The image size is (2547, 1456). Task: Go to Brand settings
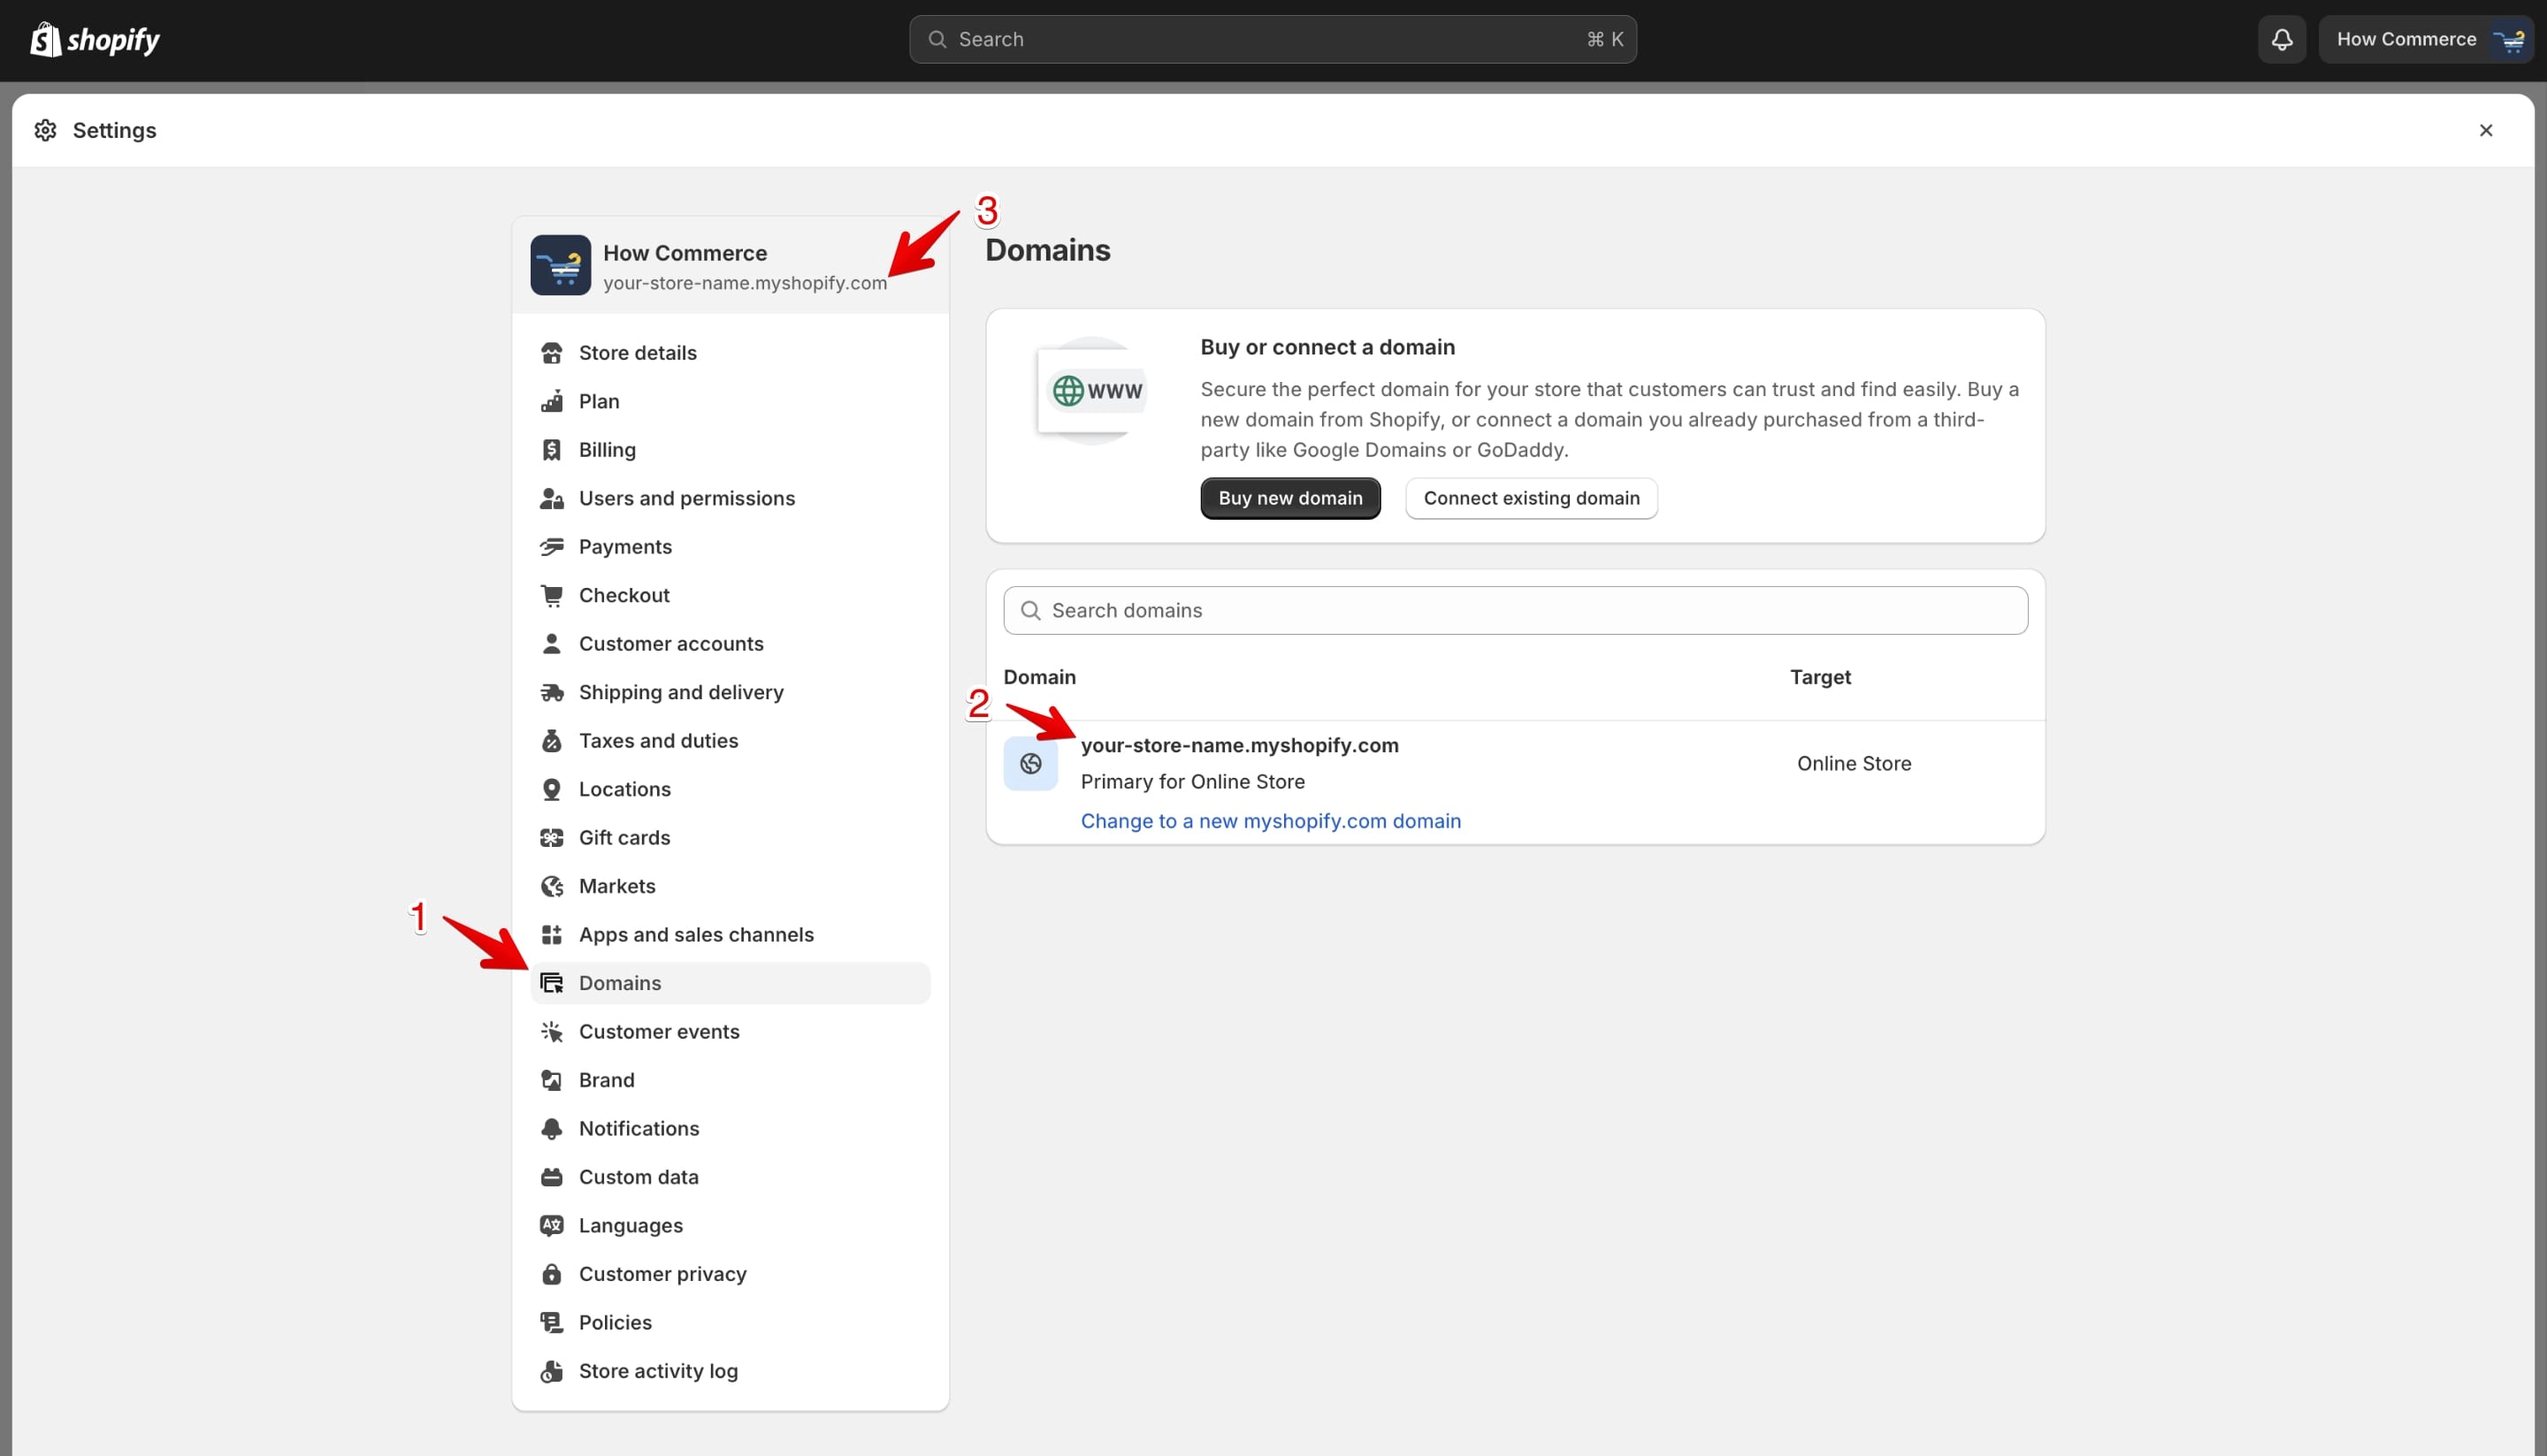730,1080
